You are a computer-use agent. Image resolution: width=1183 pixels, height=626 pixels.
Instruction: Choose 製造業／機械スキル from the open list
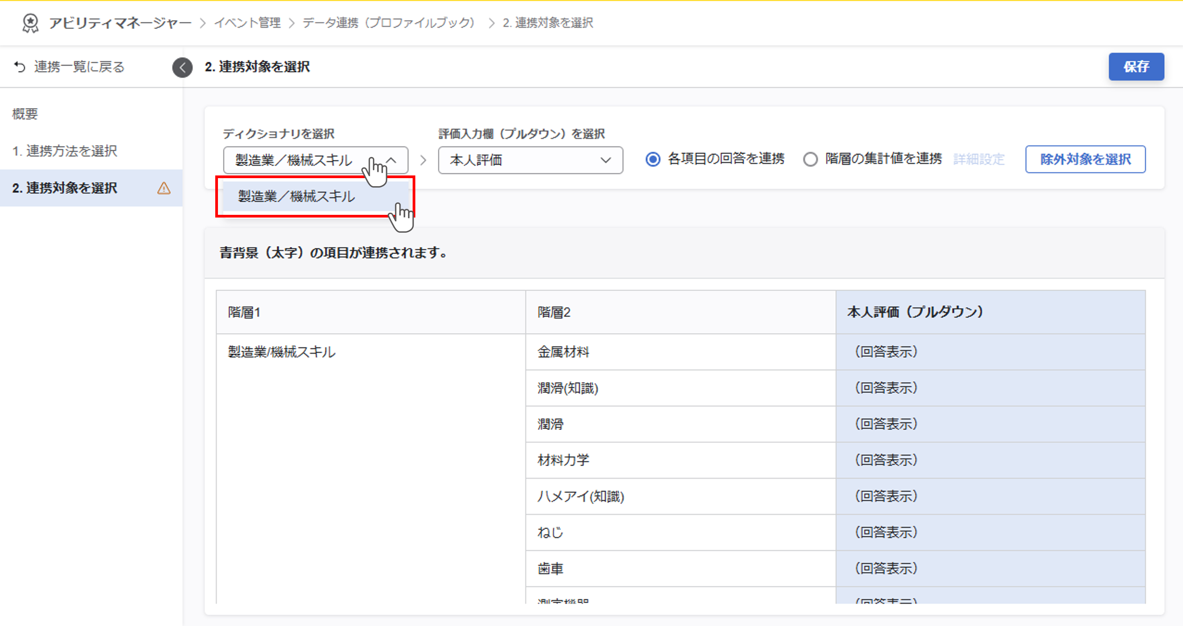pyautogui.click(x=297, y=196)
